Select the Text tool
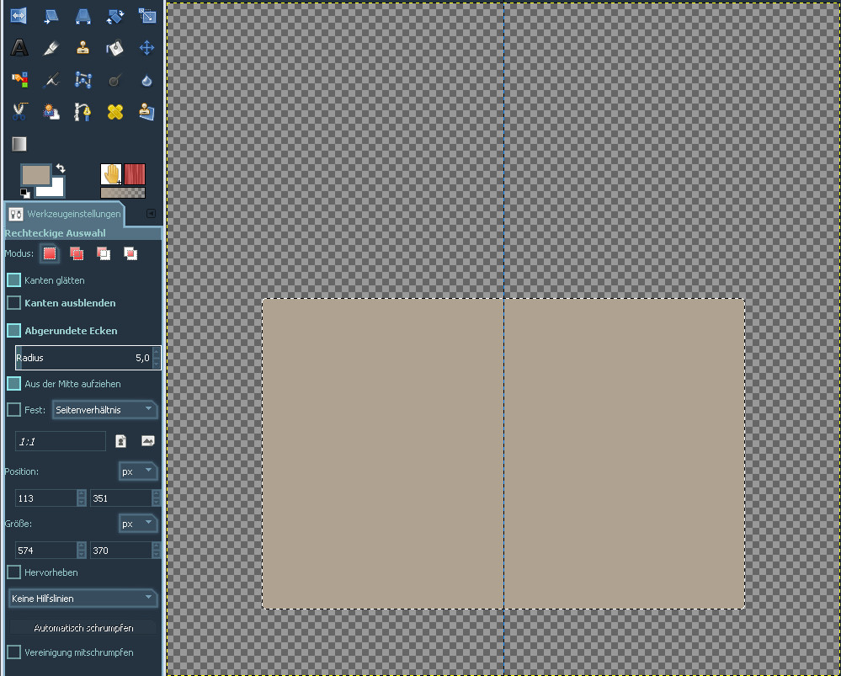This screenshot has height=676, width=841. (19, 48)
